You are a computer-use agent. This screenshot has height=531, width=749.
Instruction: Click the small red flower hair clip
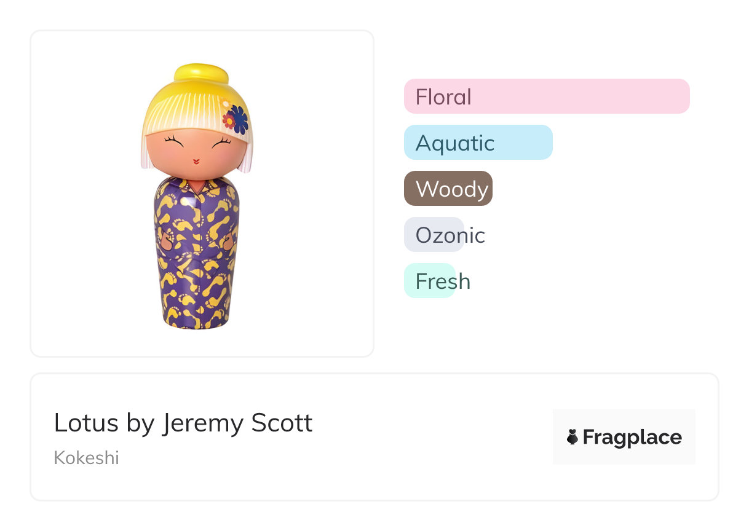coord(229,122)
